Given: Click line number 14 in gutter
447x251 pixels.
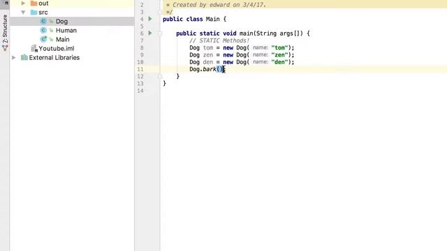Looking at the screenshot, I should [140, 91].
